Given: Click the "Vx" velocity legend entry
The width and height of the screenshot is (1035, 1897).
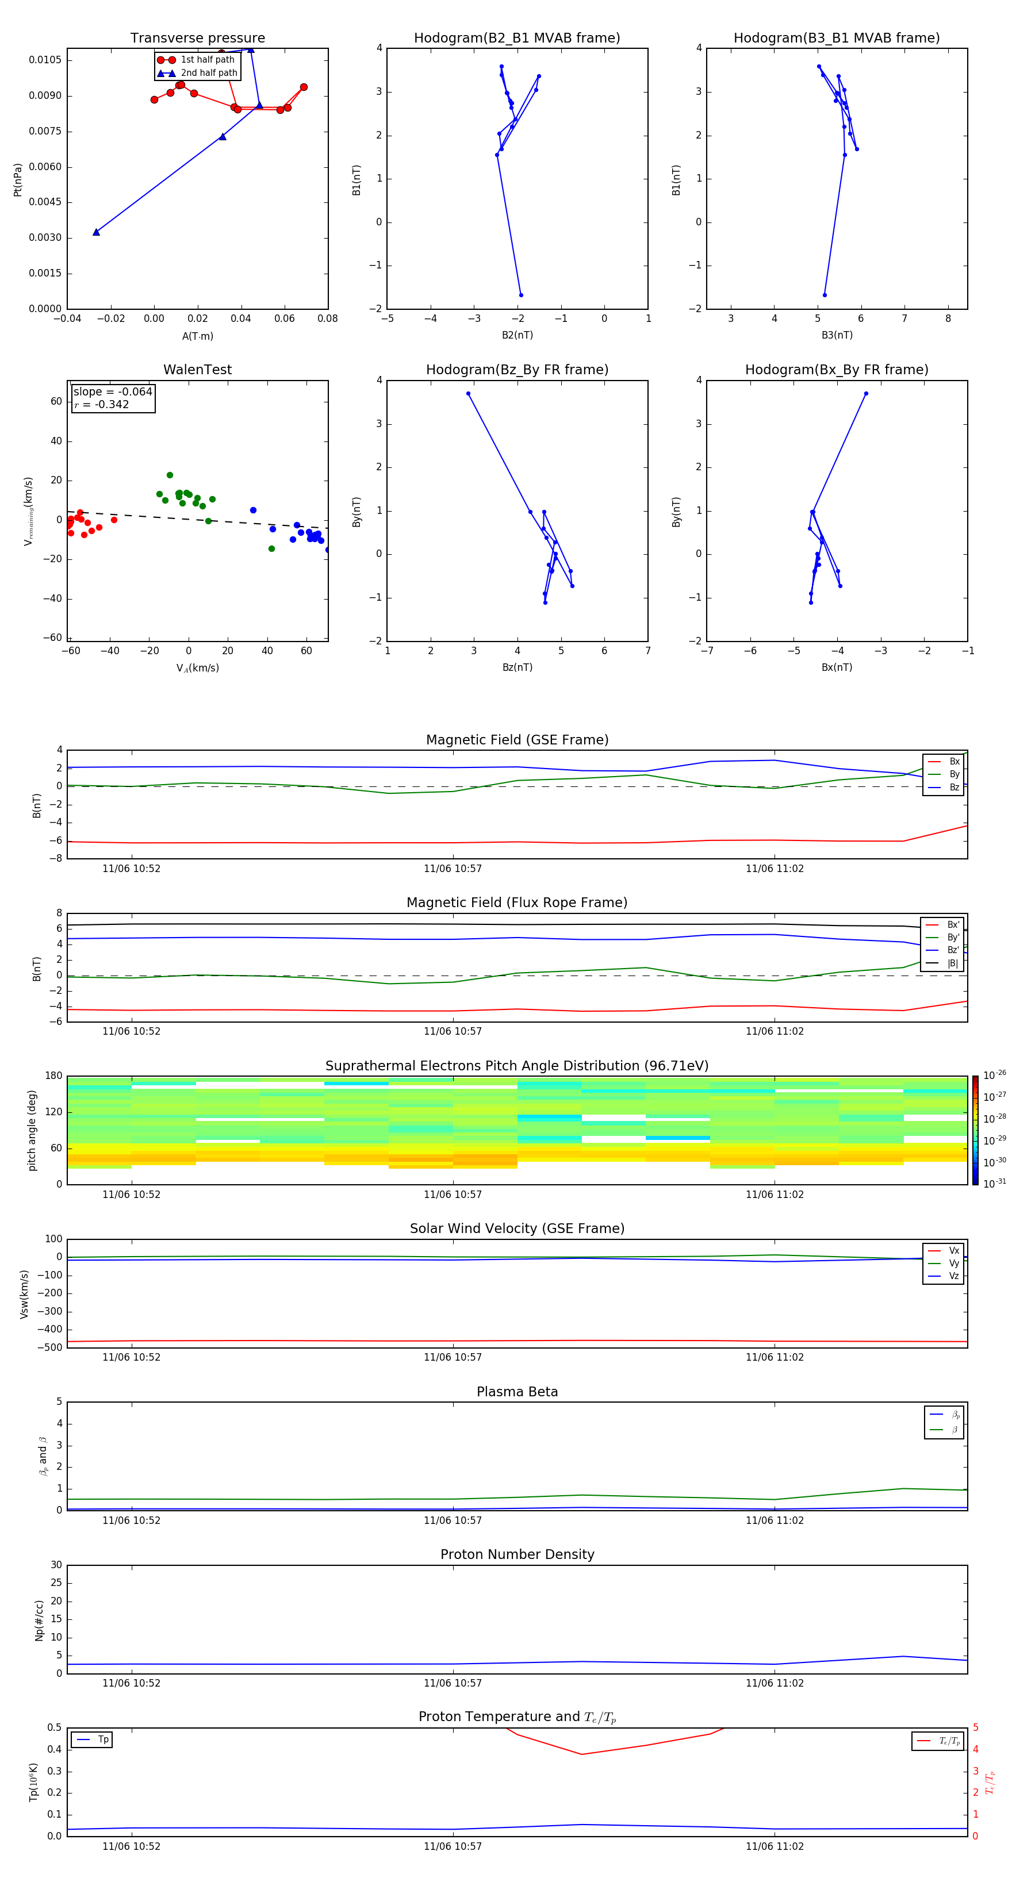Looking at the screenshot, I should click(944, 1250).
